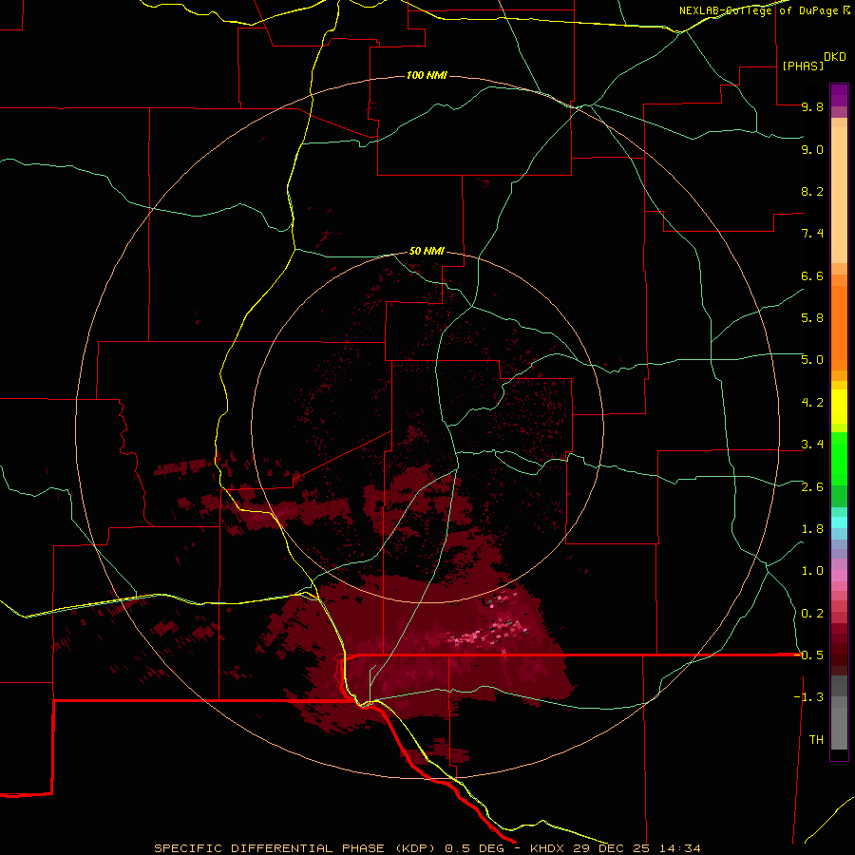Click the 8.2 scale value

pos(812,191)
